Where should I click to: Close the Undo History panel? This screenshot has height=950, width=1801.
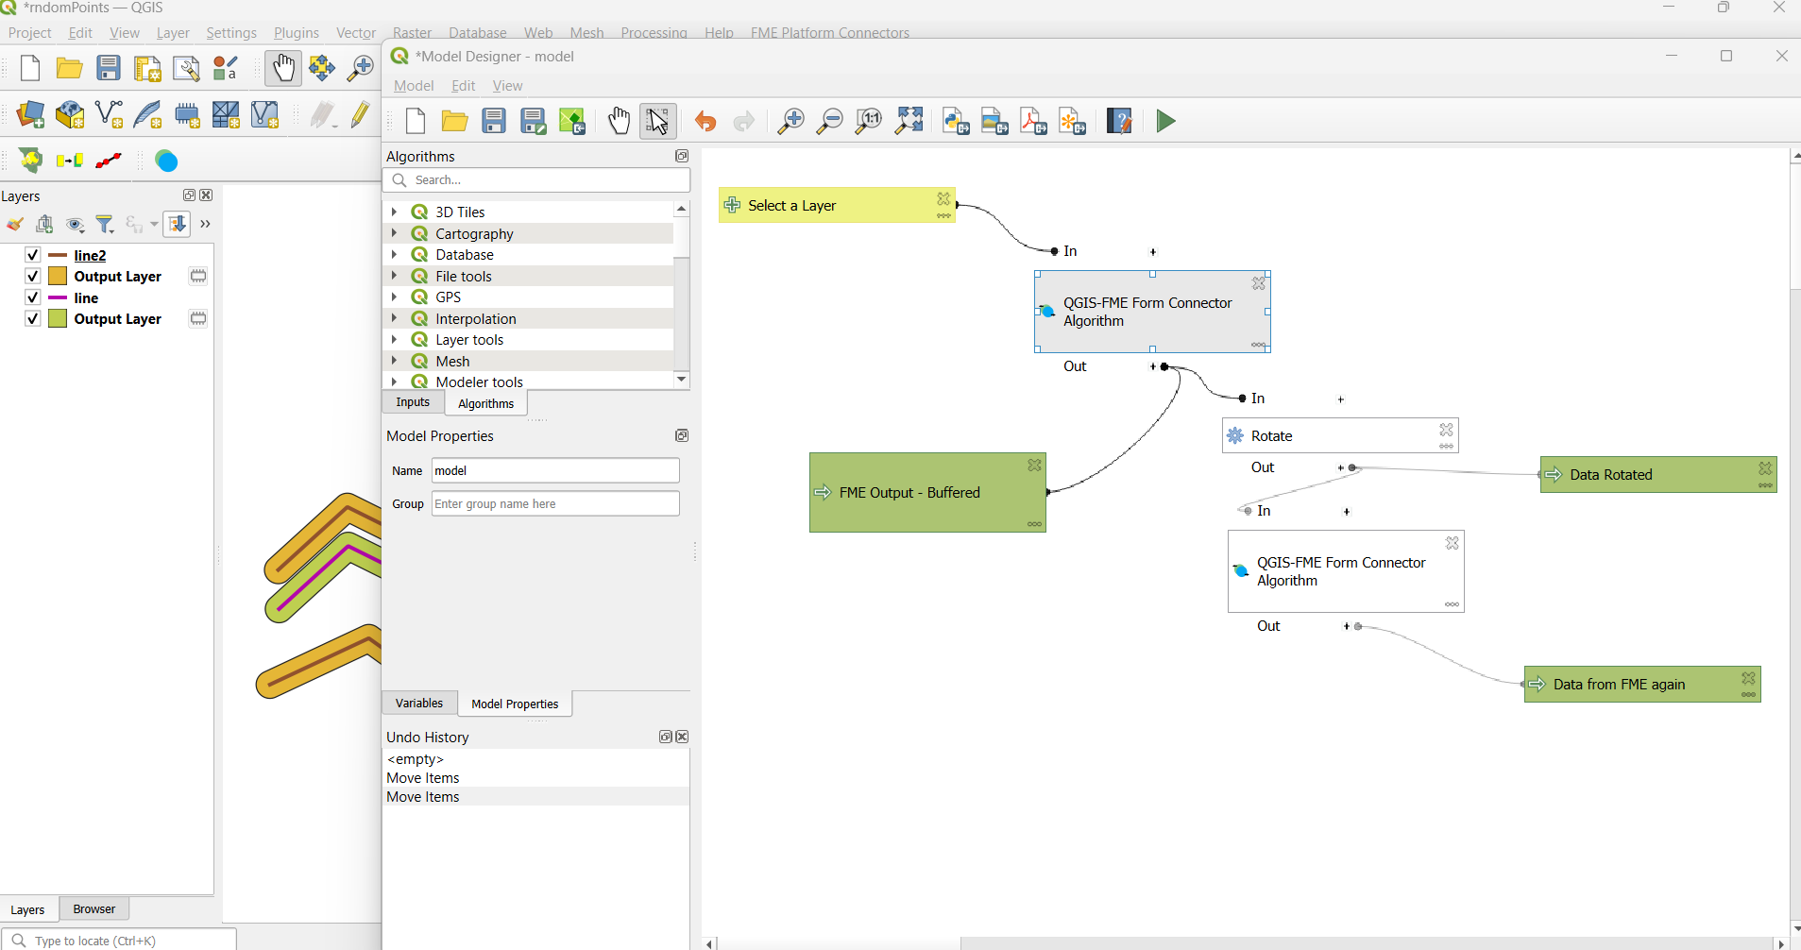point(683,737)
